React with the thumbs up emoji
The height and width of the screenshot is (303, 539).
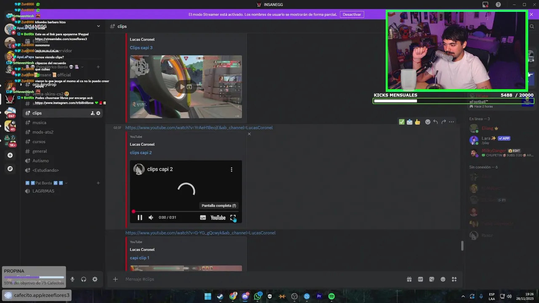point(417,122)
